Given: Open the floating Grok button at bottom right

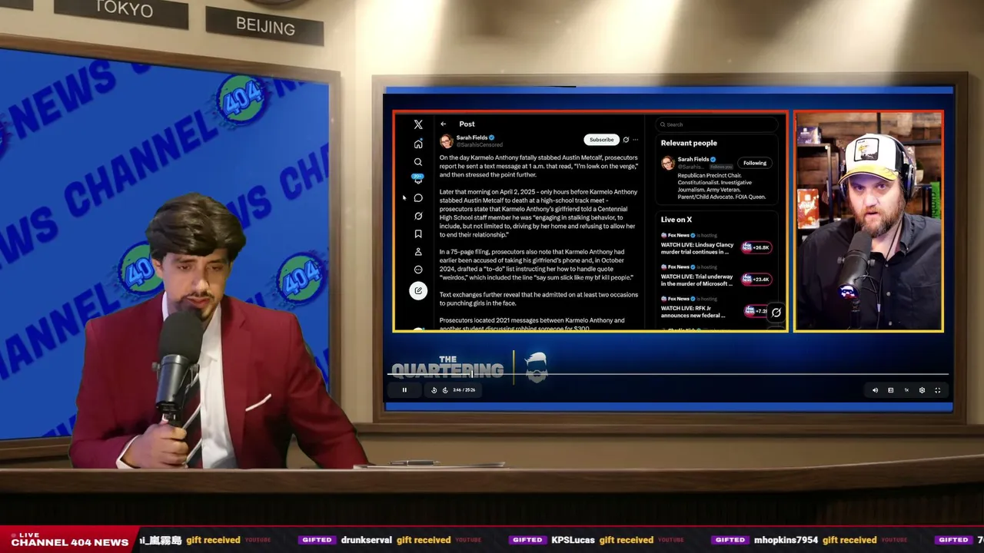Looking at the screenshot, I should [x=776, y=313].
